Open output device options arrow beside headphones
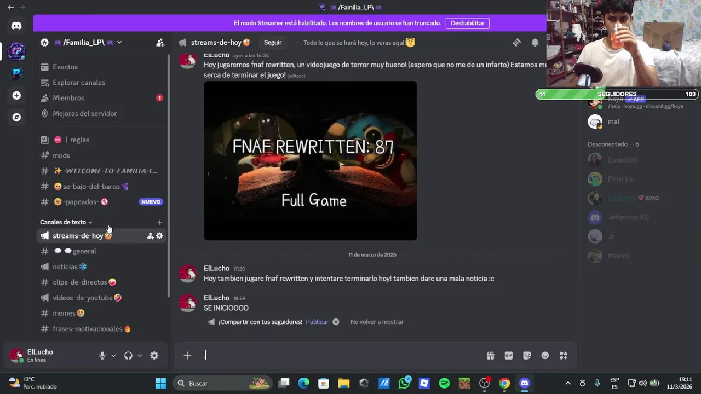The image size is (701, 394). pyautogui.click(x=140, y=356)
